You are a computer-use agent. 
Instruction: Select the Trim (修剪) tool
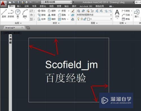tap(62, 11)
